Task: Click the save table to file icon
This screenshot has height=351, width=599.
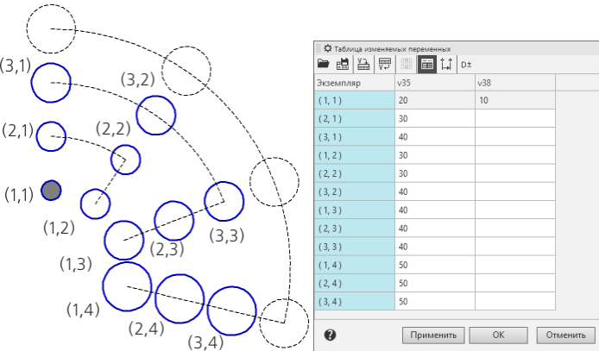Action: point(343,64)
